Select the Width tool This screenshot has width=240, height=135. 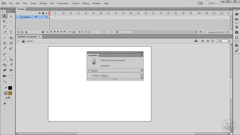[x=11, y=70]
